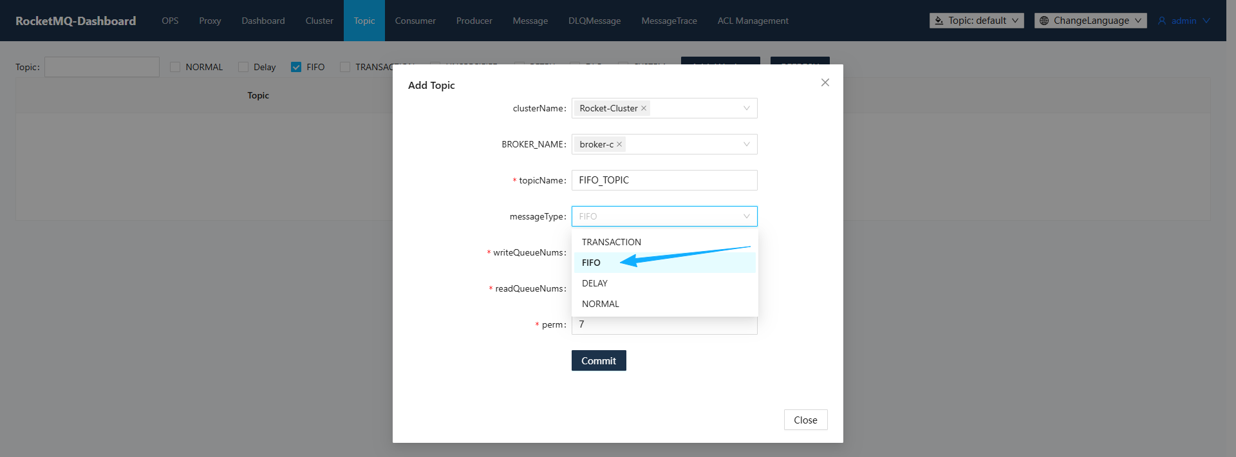
Task: Click the globe icon in ChangeLanguage
Action: click(x=1044, y=21)
